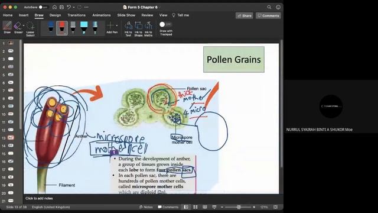
Task: Select the Lasso Select tool
Action: [x=30, y=29]
